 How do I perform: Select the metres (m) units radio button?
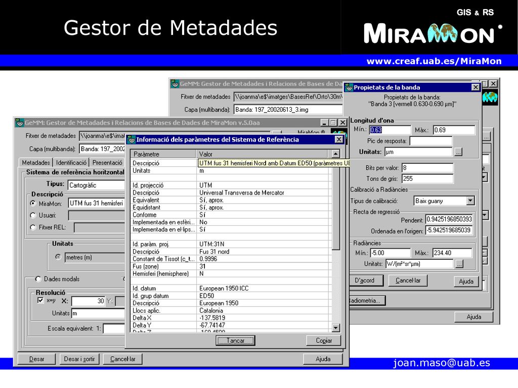tap(58, 257)
